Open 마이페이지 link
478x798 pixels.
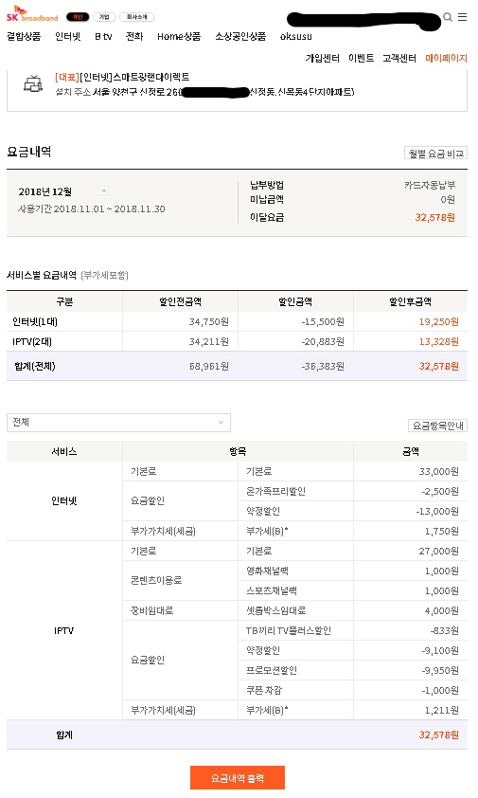tap(446, 58)
